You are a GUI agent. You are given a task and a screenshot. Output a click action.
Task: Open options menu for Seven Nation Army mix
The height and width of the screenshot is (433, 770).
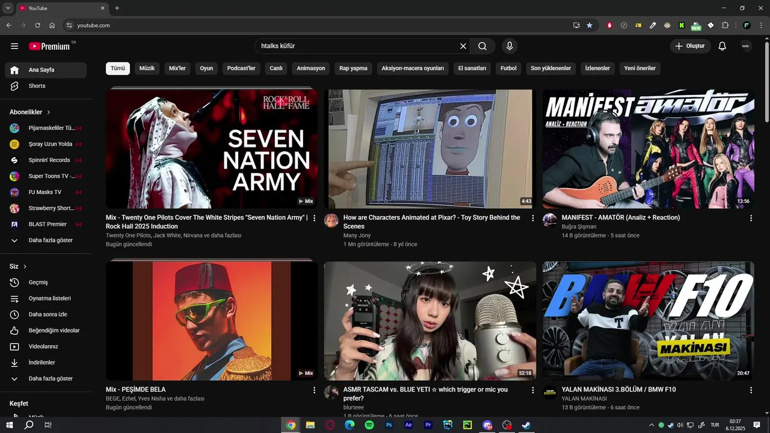coord(314,218)
